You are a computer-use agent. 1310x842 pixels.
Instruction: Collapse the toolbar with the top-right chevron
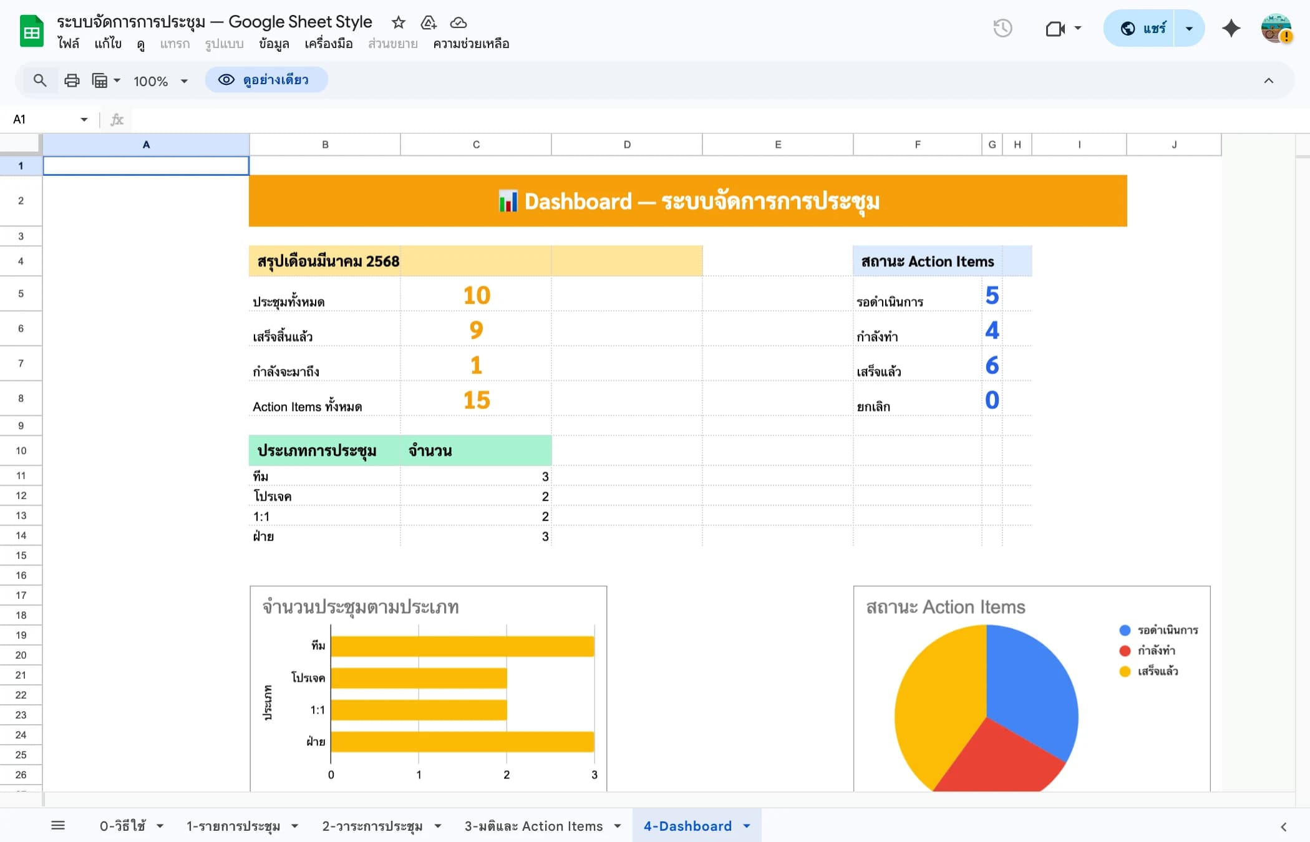coord(1269,80)
